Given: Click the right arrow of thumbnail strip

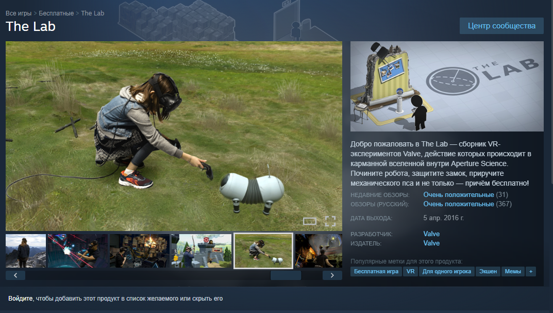Looking at the screenshot, I should coord(332,275).
